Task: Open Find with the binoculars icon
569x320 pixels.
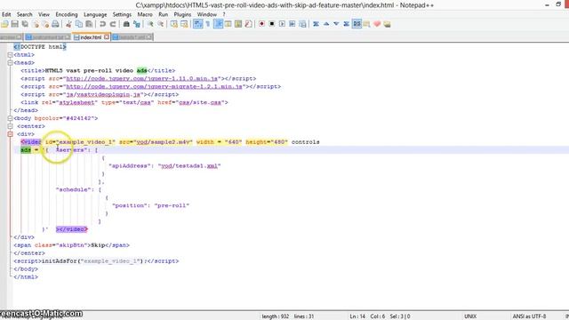Action: 126,24
